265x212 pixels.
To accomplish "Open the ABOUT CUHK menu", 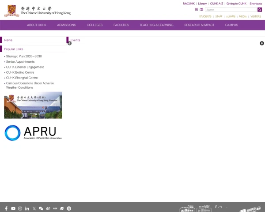I will point(37,25).
